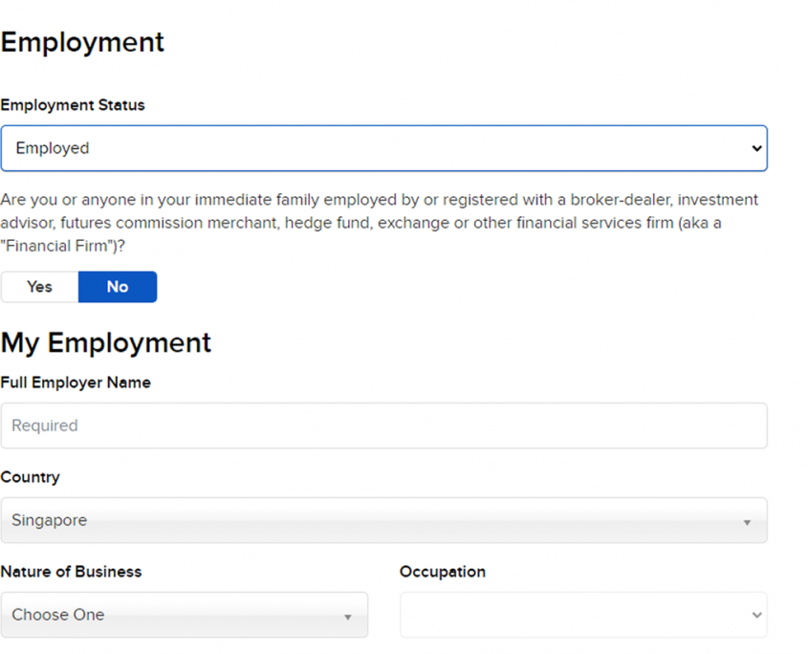Click the 'Employed' value in status field
Image resolution: width=808 pixels, height=654 pixels.
coord(53,148)
